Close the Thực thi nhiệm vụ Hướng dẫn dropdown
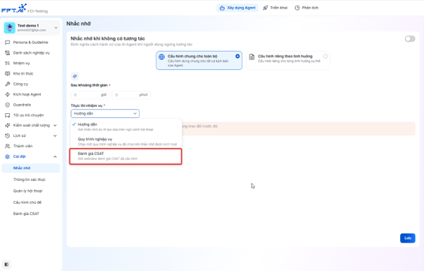424x271 pixels. [105, 113]
